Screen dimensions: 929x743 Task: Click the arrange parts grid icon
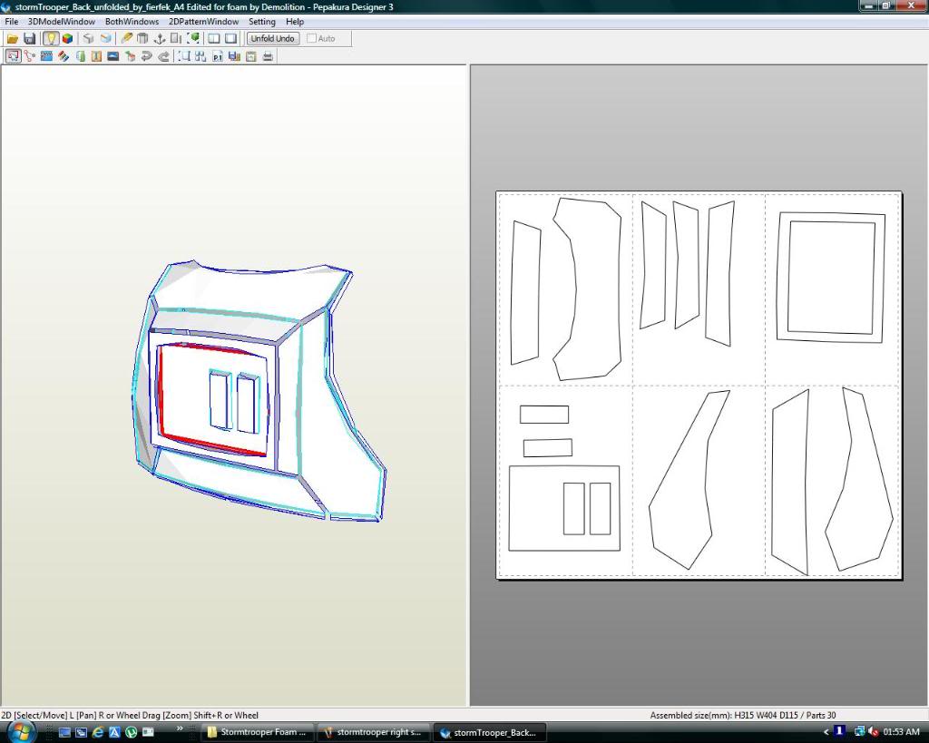(200, 56)
